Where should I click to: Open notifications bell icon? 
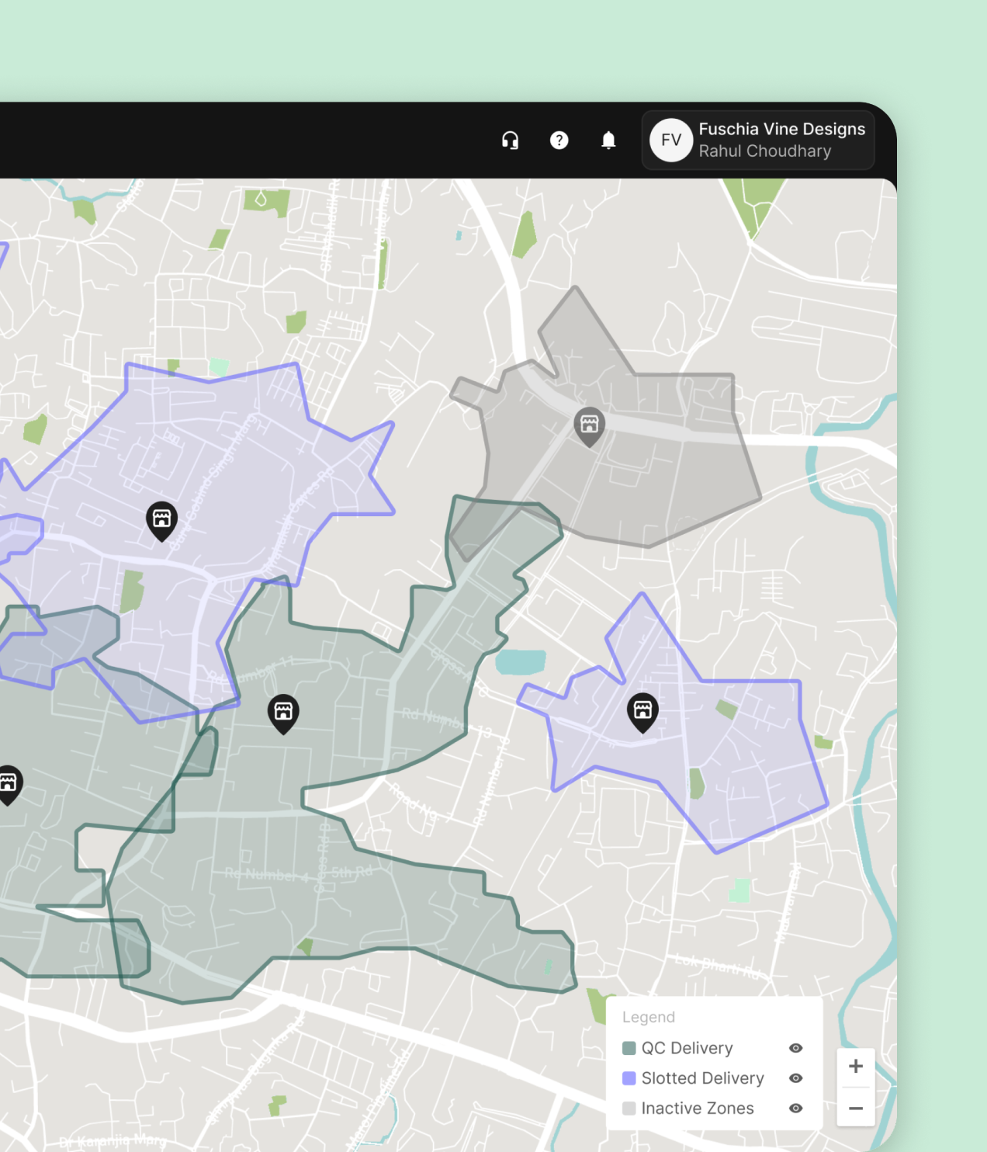point(608,140)
